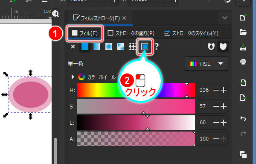The height and width of the screenshot is (164, 256).
Task: Open the ストロークの塗り(P) tab
Action: (x=131, y=33)
